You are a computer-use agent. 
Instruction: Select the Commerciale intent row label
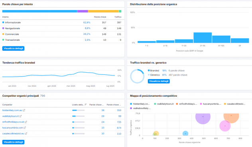click(12, 34)
